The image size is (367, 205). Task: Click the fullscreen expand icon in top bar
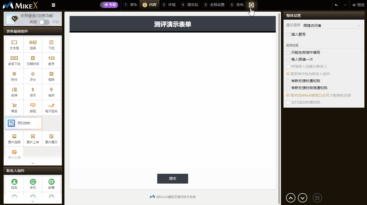pyautogui.click(x=251, y=5)
